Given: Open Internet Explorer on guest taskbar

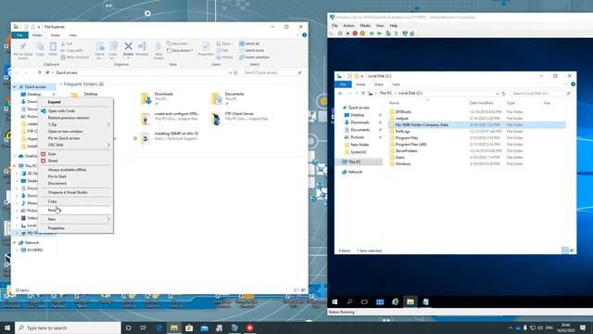Looking at the screenshot, I should pyautogui.click(x=396, y=302).
